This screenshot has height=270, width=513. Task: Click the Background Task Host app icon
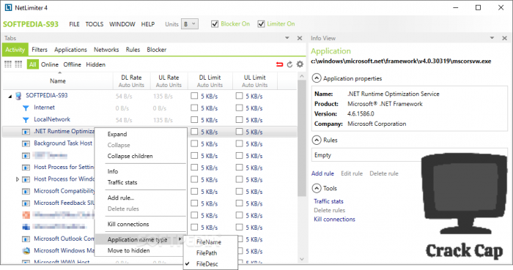(26, 143)
